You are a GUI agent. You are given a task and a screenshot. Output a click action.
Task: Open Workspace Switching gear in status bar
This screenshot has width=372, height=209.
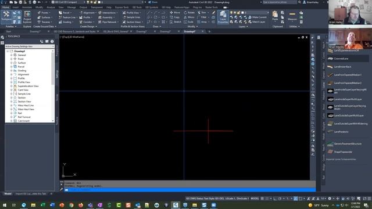point(330,199)
